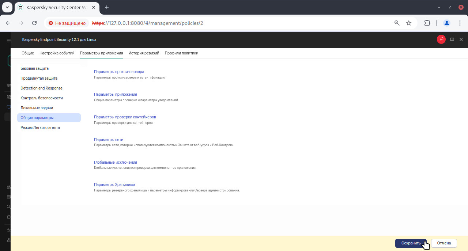The width and height of the screenshot is (468, 251).
Task: Open a new browser tab
Action: (x=107, y=7)
